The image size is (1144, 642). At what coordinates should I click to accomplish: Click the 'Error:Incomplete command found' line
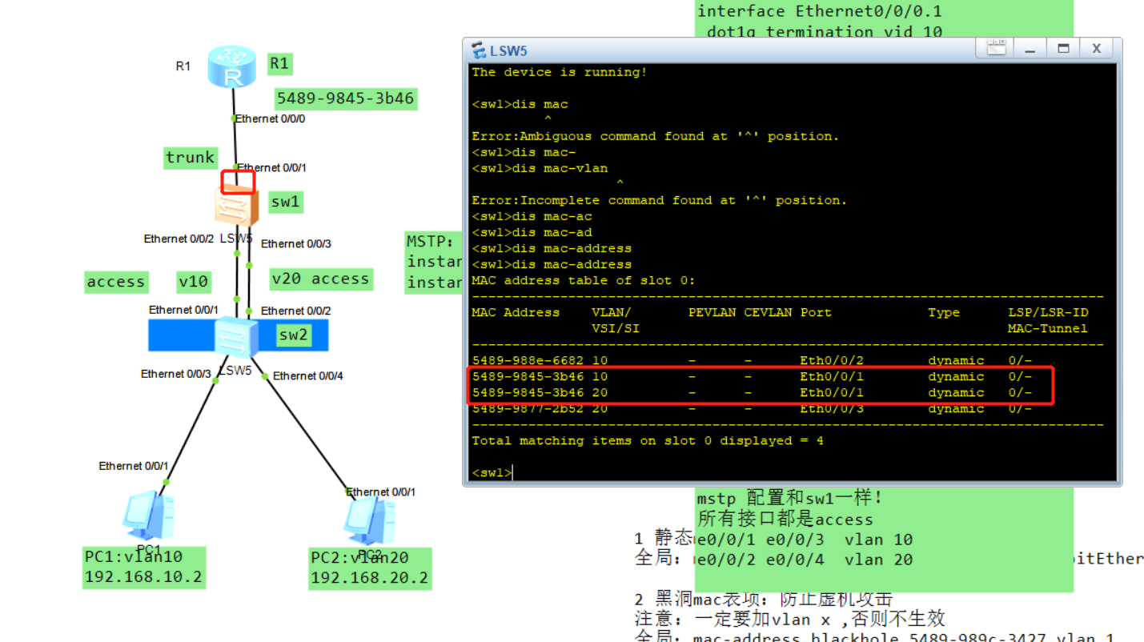tap(660, 200)
